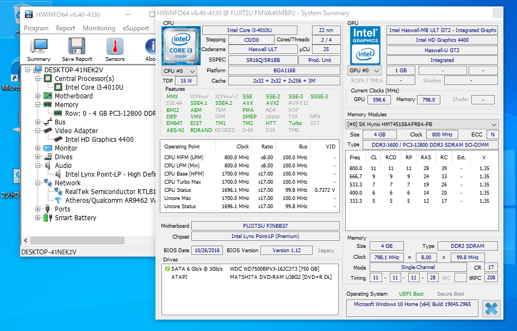The image size is (517, 331).
Task: Click the Bus tree icon
Action: tap(48, 122)
